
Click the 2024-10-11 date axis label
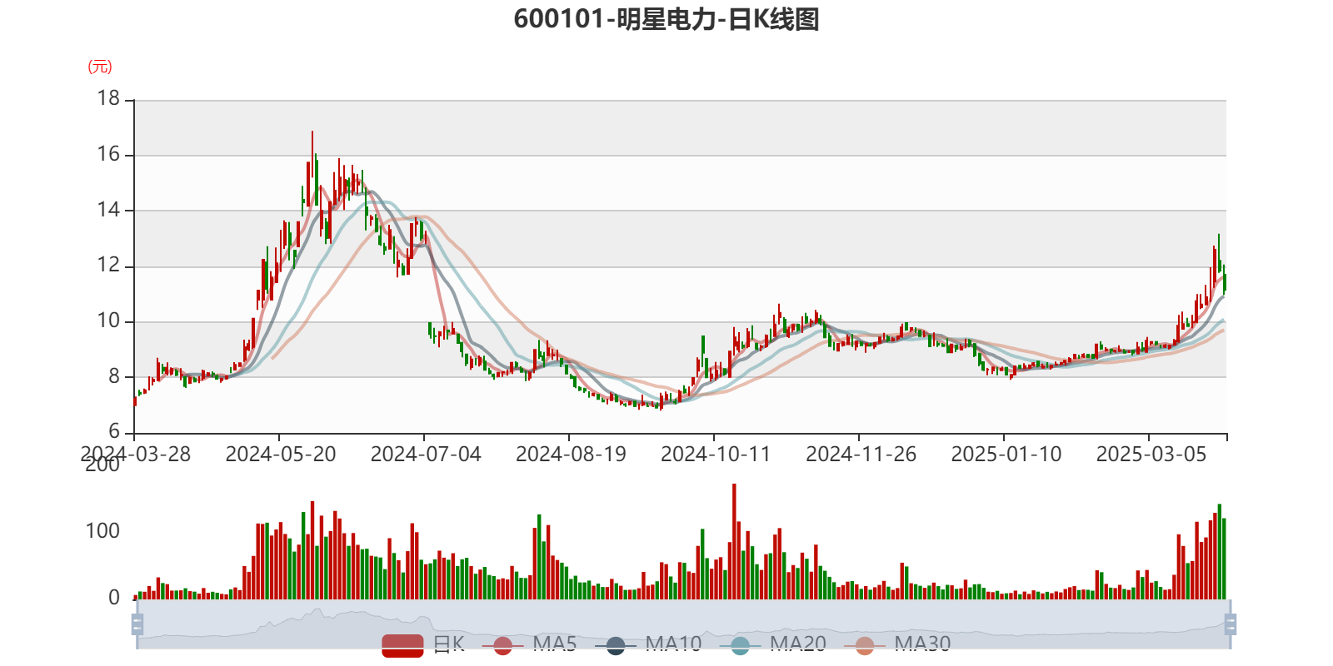click(x=716, y=454)
